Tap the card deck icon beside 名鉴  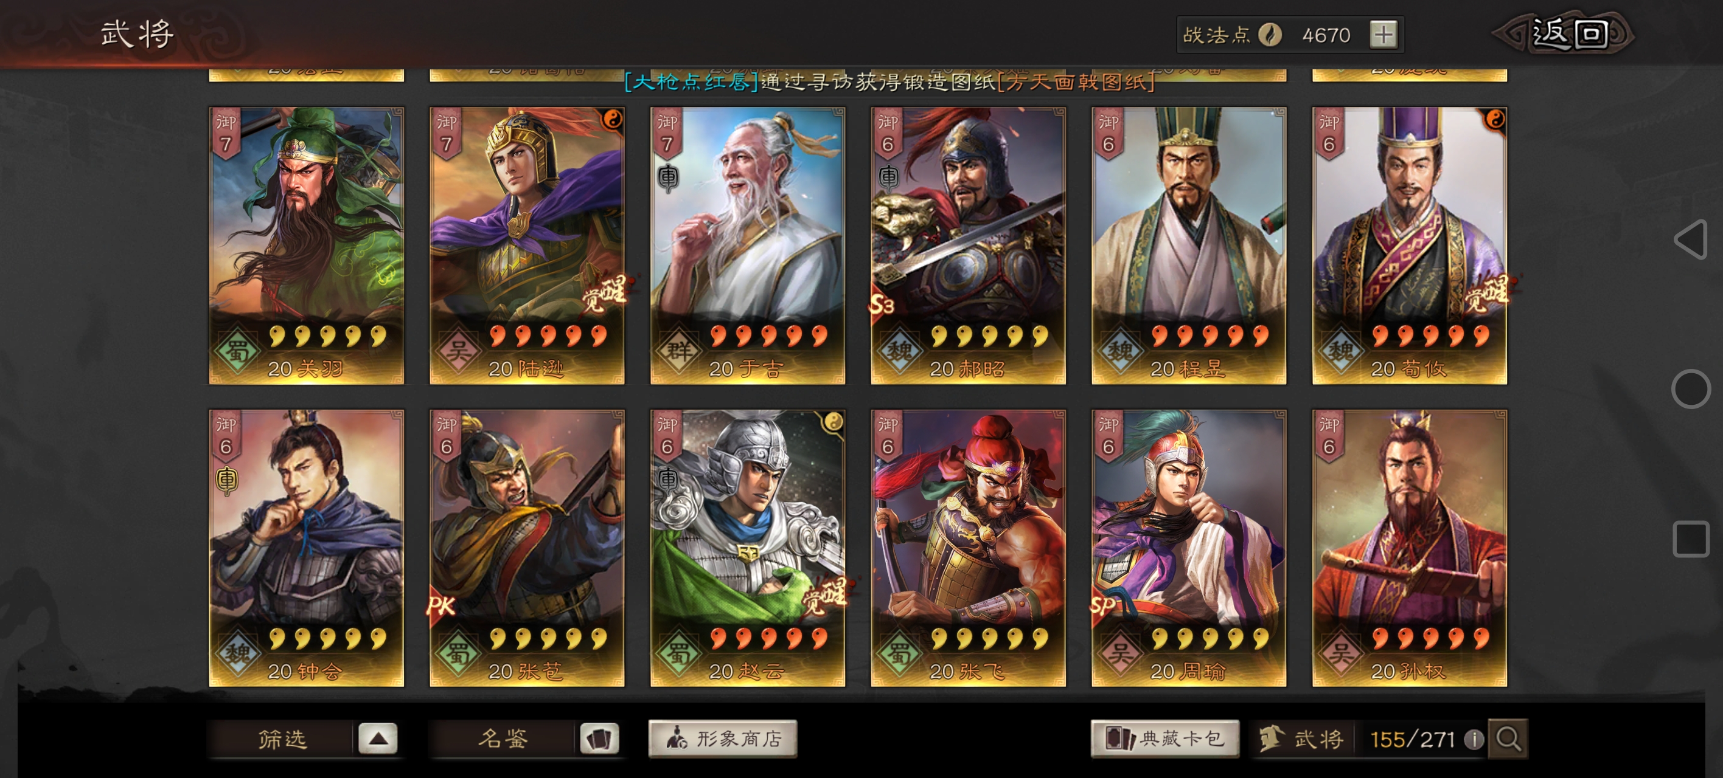[x=599, y=739]
